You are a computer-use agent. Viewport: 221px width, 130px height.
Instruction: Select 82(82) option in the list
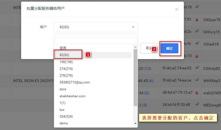[x=94, y=55]
